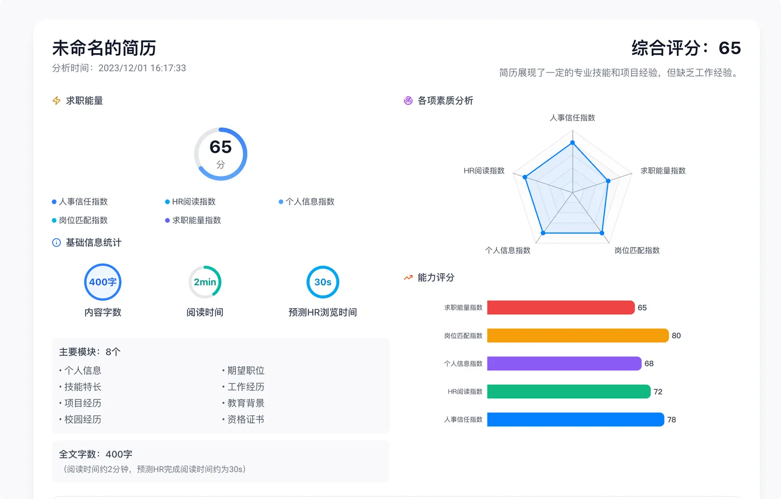Click the green HR阅读指数 bar
The image size is (781, 499).
click(x=569, y=391)
